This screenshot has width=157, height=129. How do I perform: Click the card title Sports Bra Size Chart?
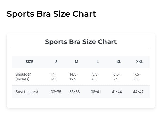click(x=81, y=42)
